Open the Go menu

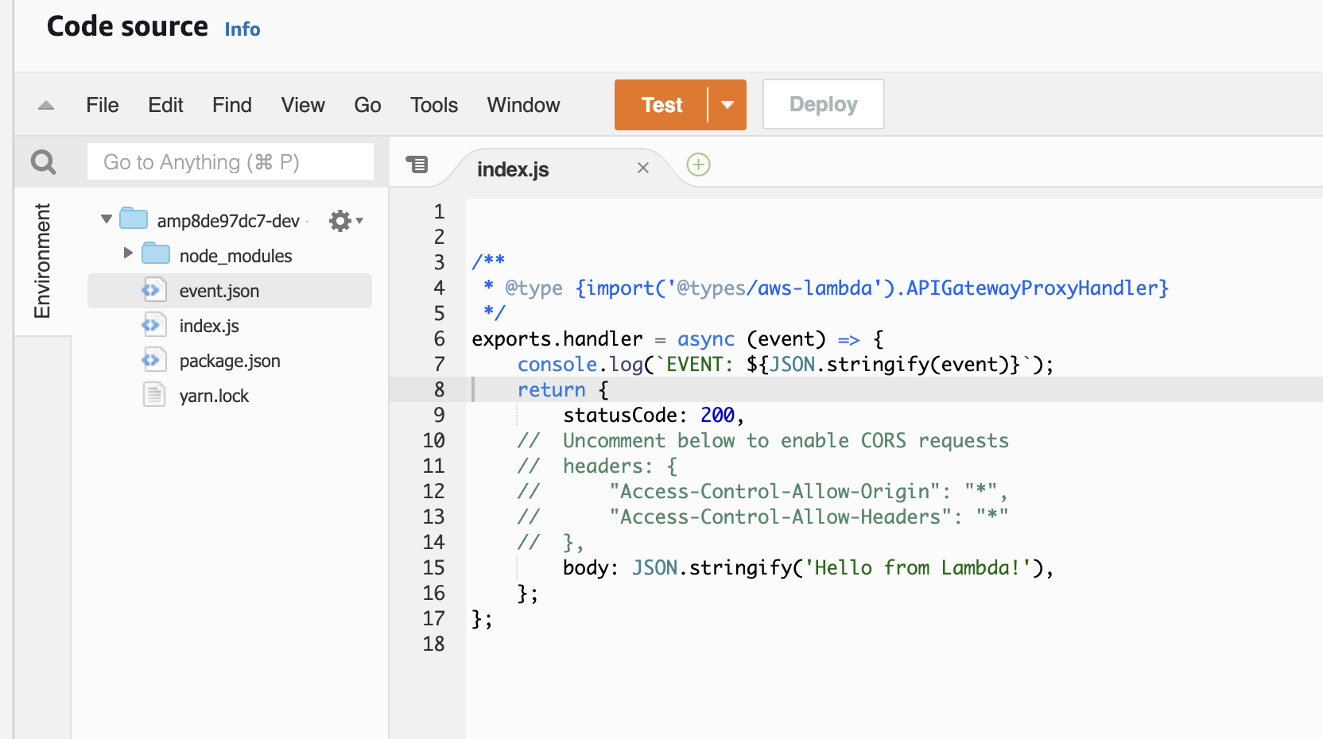pyautogui.click(x=367, y=105)
